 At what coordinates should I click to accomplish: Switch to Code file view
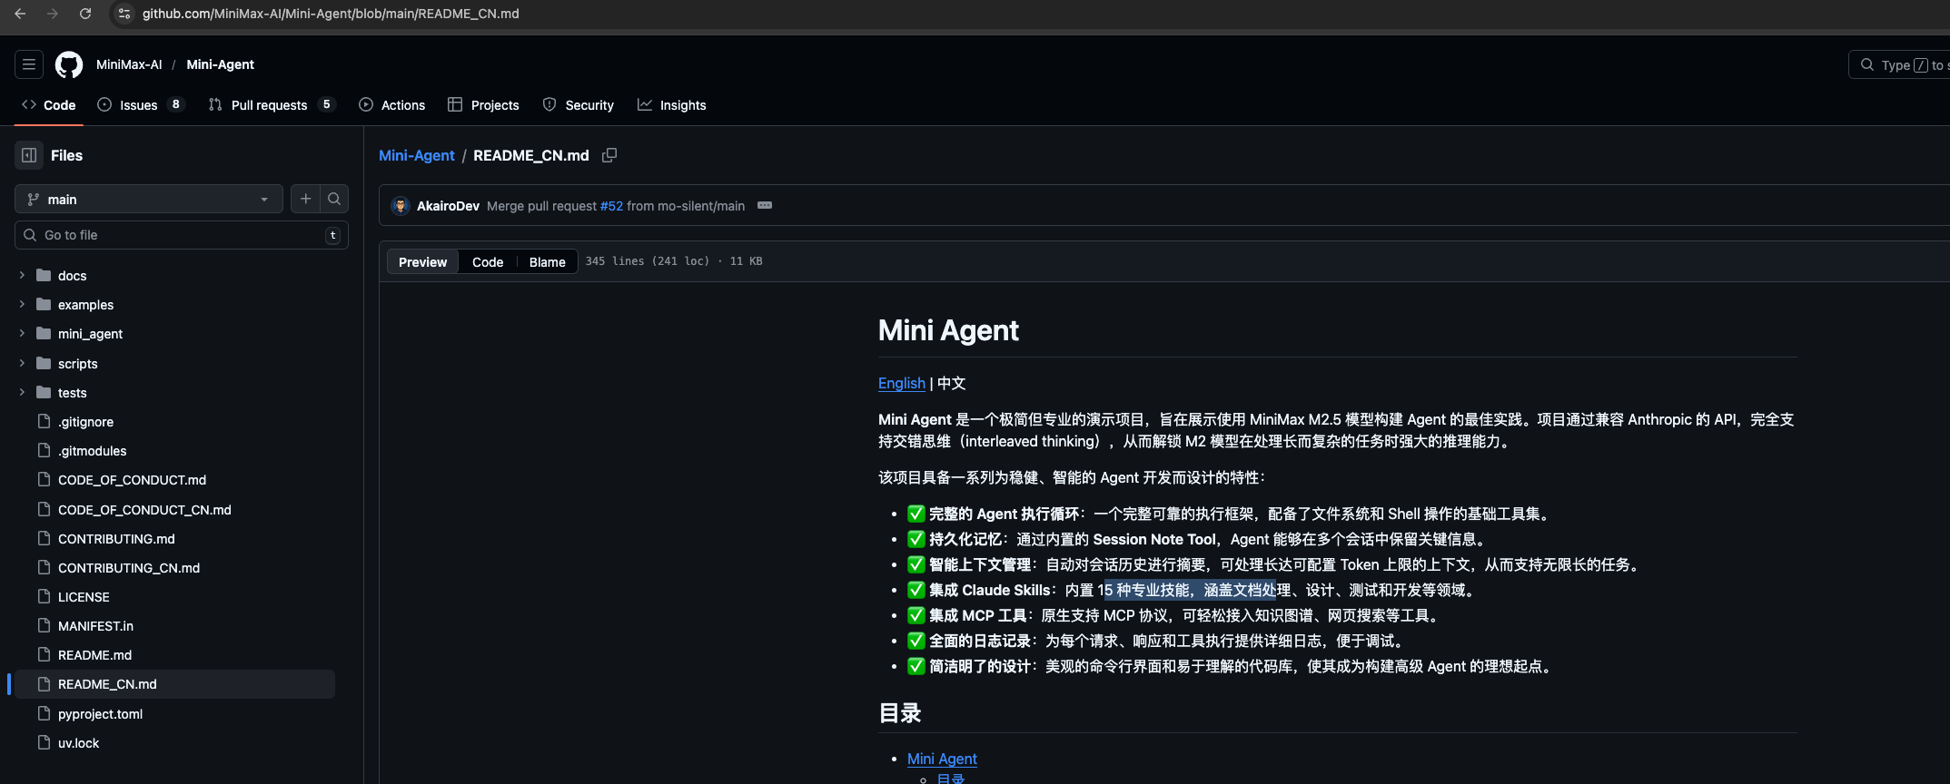tap(488, 262)
